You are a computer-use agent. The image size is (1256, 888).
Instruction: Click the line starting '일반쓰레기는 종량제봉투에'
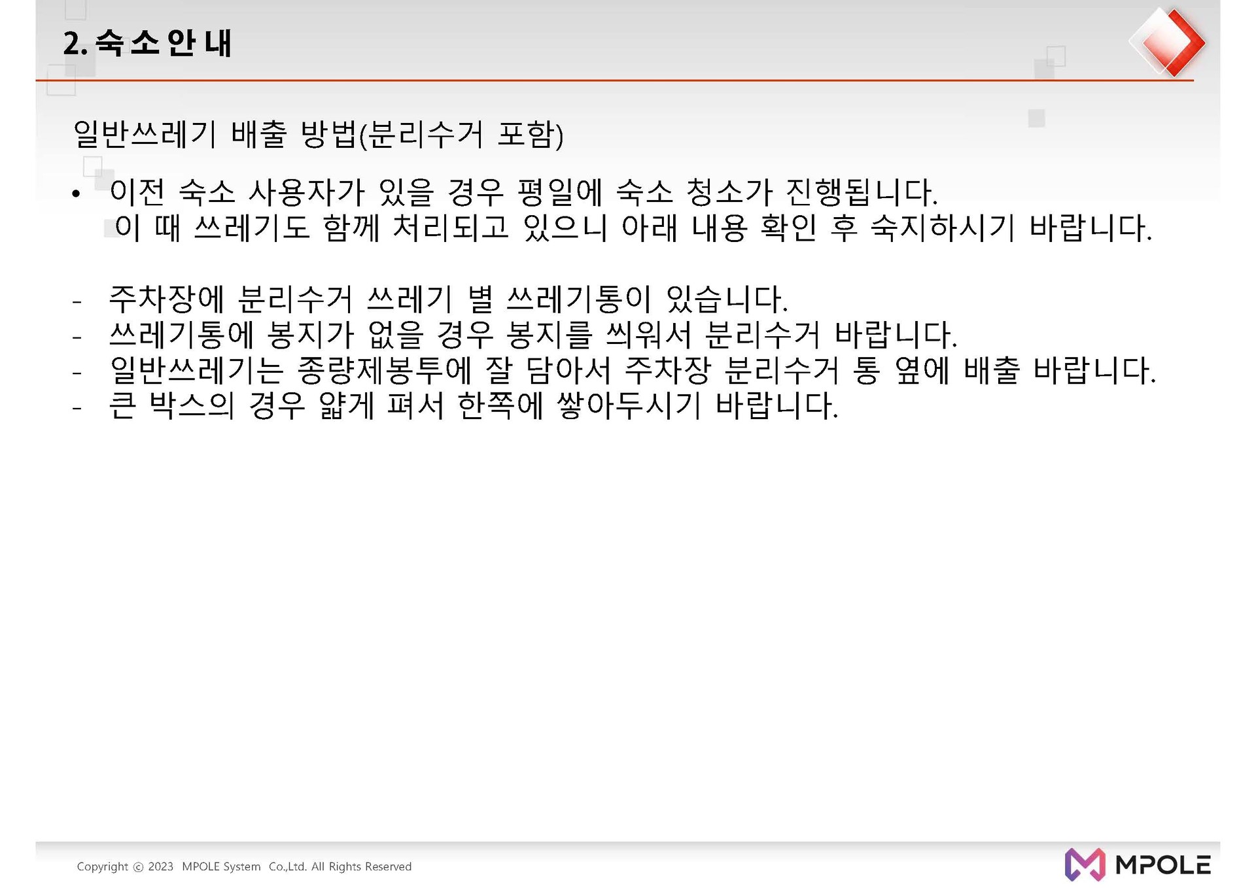click(633, 371)
